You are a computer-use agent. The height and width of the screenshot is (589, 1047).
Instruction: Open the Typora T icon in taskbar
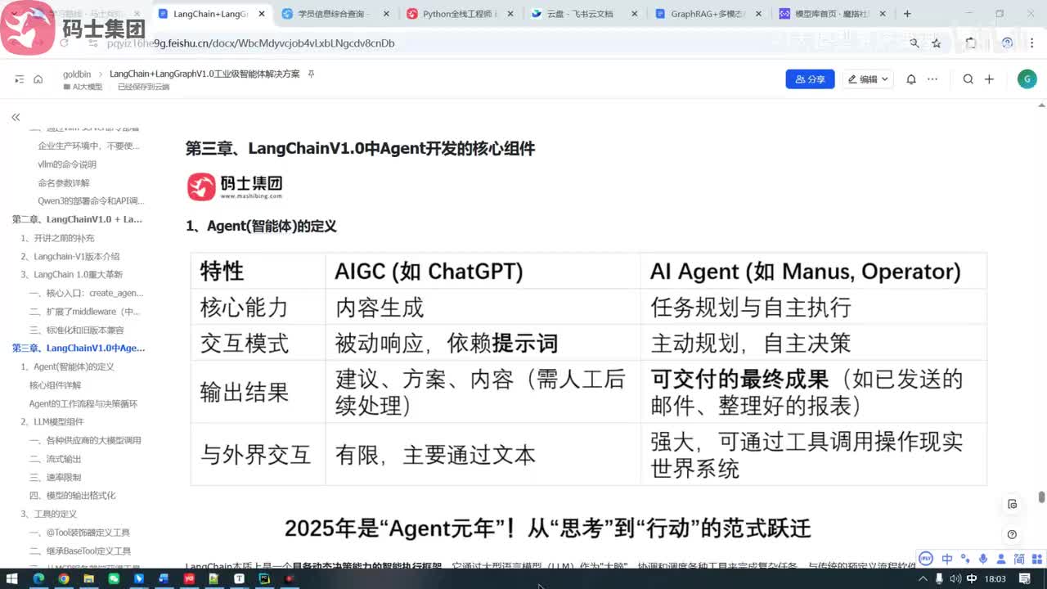(x=239, y=578)
